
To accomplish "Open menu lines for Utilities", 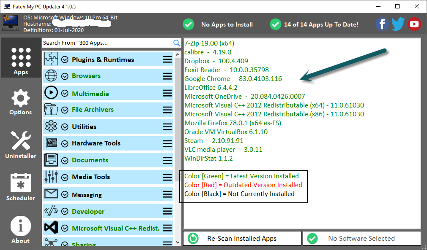I will [x=167, y=127].
